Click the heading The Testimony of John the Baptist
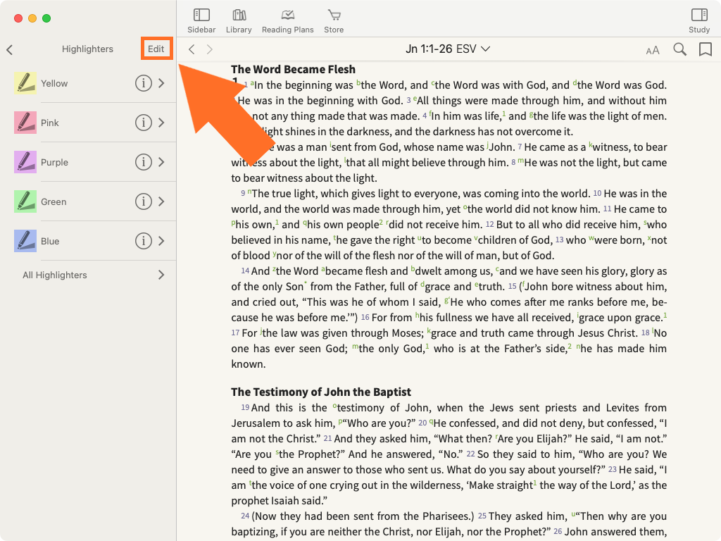This screenshot has height=541, width=721. [x=321, y=392]
